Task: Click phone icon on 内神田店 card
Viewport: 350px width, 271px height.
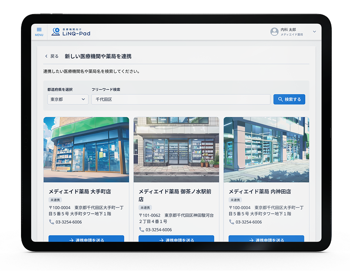Action: [231, 222]
